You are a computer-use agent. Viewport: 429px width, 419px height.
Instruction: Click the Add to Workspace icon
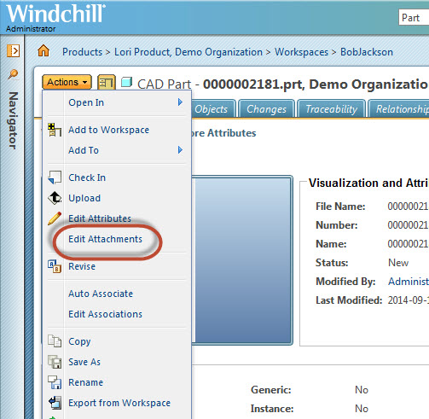click(55, 130)
